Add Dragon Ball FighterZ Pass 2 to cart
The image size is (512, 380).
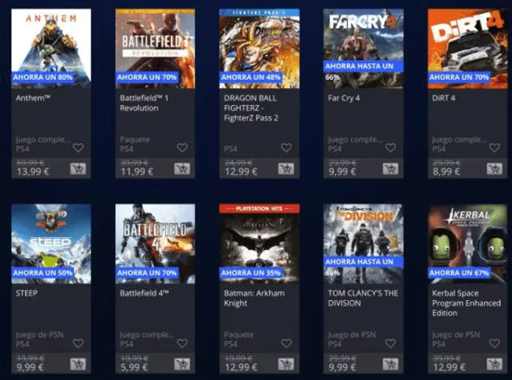pyautogui.click(x=286, y=168)
